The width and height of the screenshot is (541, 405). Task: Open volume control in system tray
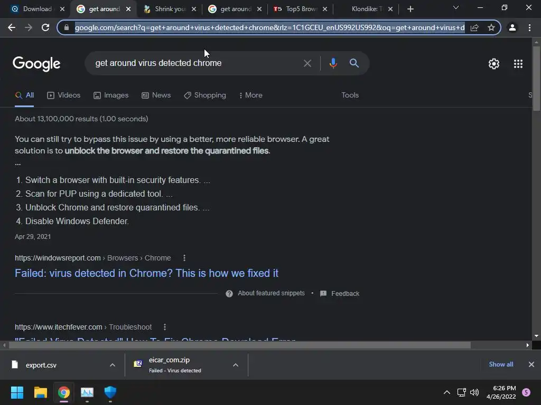[x=475, y=392]
